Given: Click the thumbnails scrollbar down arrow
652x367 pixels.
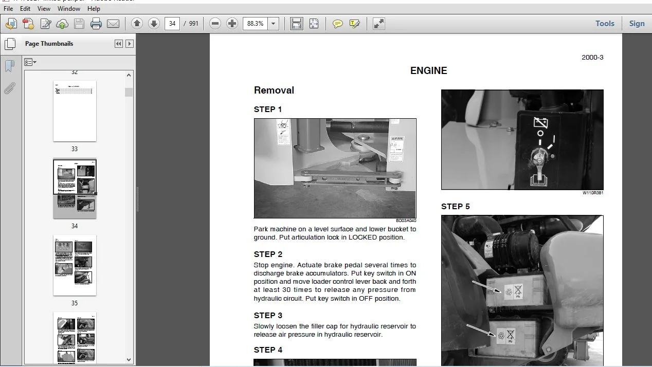Looking at the screenshot, I should pyautogui.click(x=129, y=360).
